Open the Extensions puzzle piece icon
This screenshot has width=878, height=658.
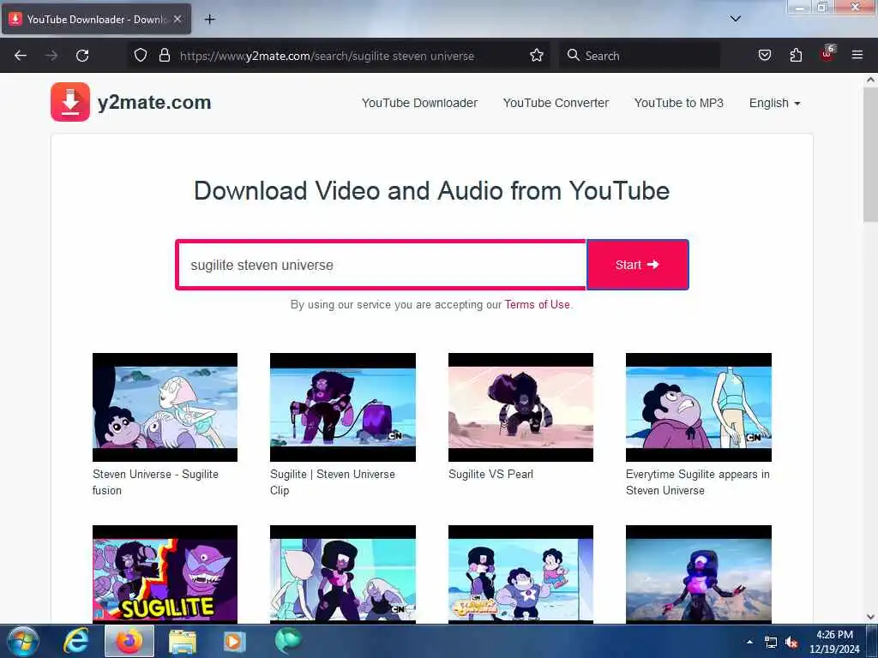(796, 56)
